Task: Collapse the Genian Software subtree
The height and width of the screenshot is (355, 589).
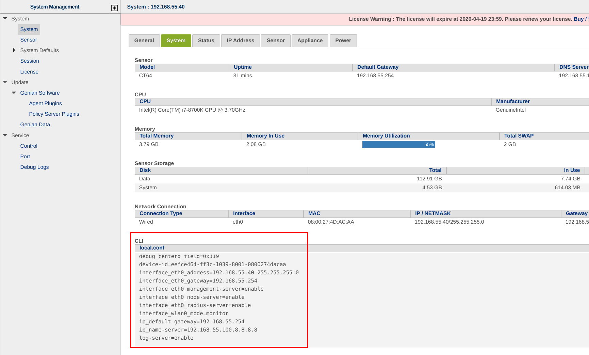Action: 14,93
